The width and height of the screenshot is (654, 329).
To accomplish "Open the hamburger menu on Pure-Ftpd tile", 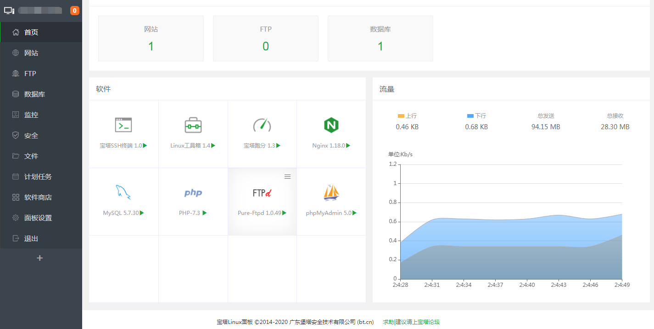I will tap(287, 177).
